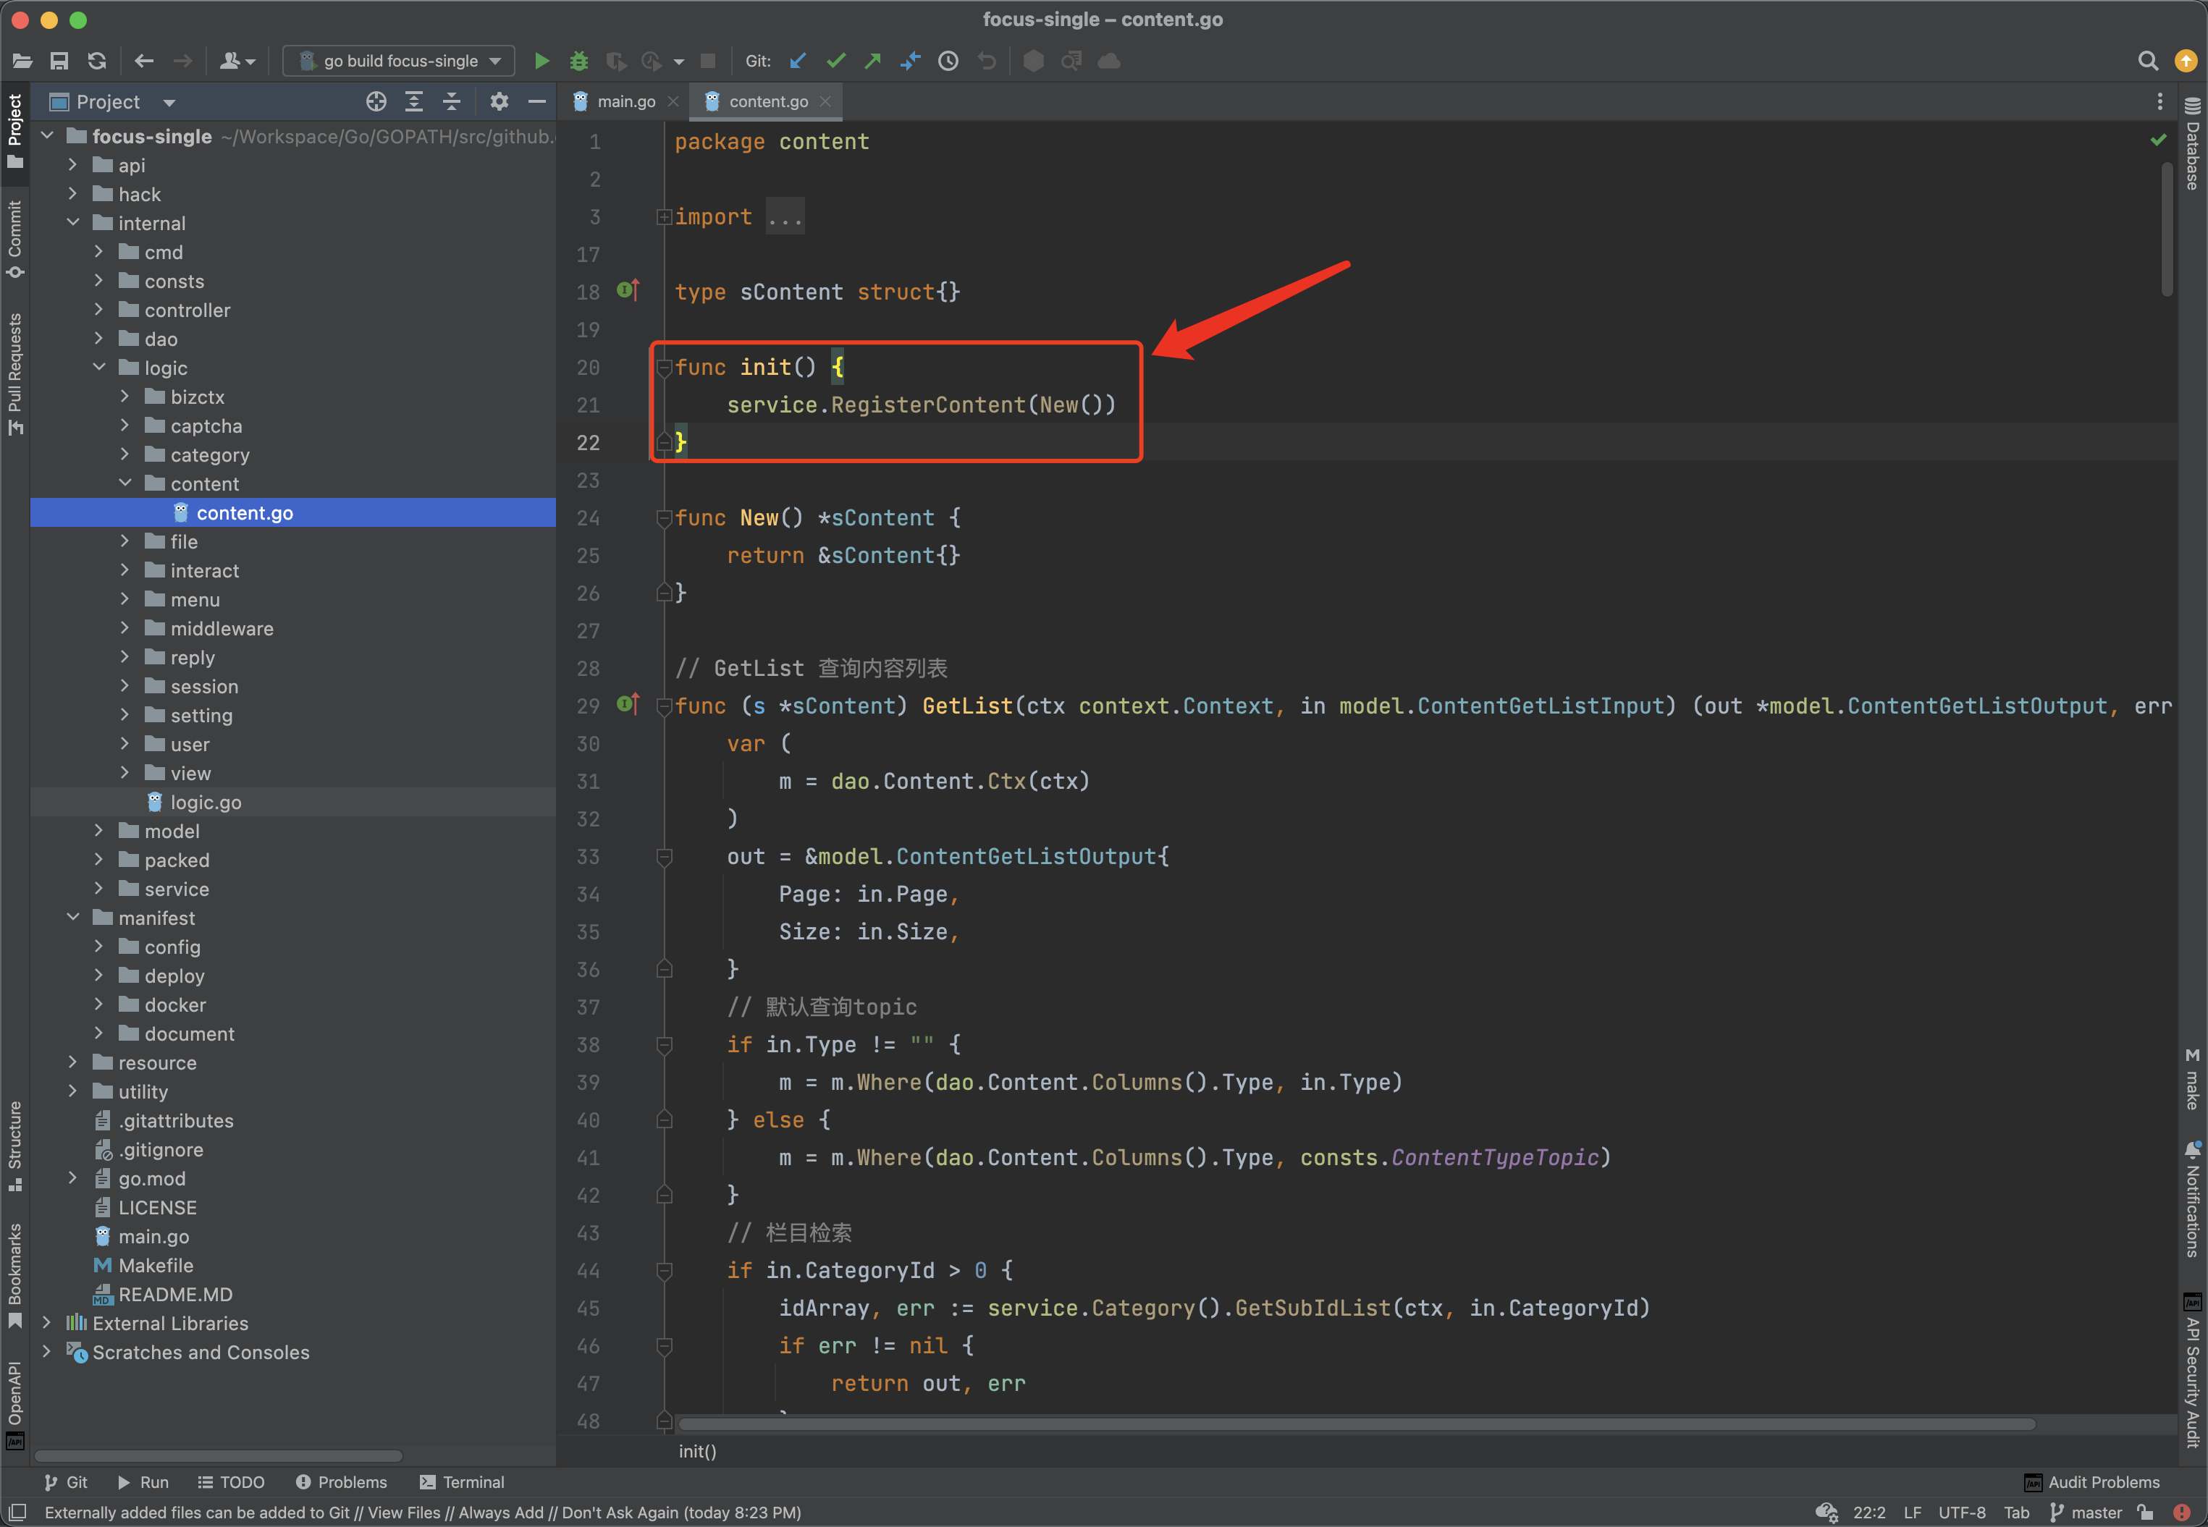This screenshot has width=2208, height=1527.
Task: Open go build focus-single configuration dropdown
Action: pyautogui.click(x=399, y=62)
